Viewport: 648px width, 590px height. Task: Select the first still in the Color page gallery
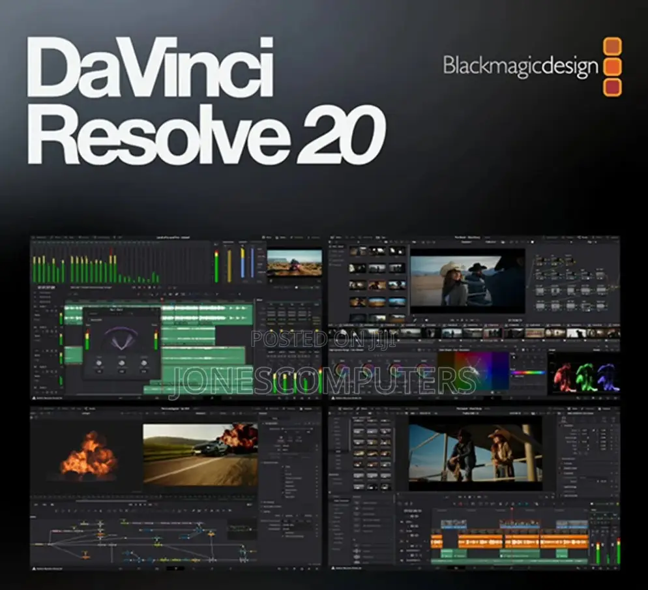[358, 251]
